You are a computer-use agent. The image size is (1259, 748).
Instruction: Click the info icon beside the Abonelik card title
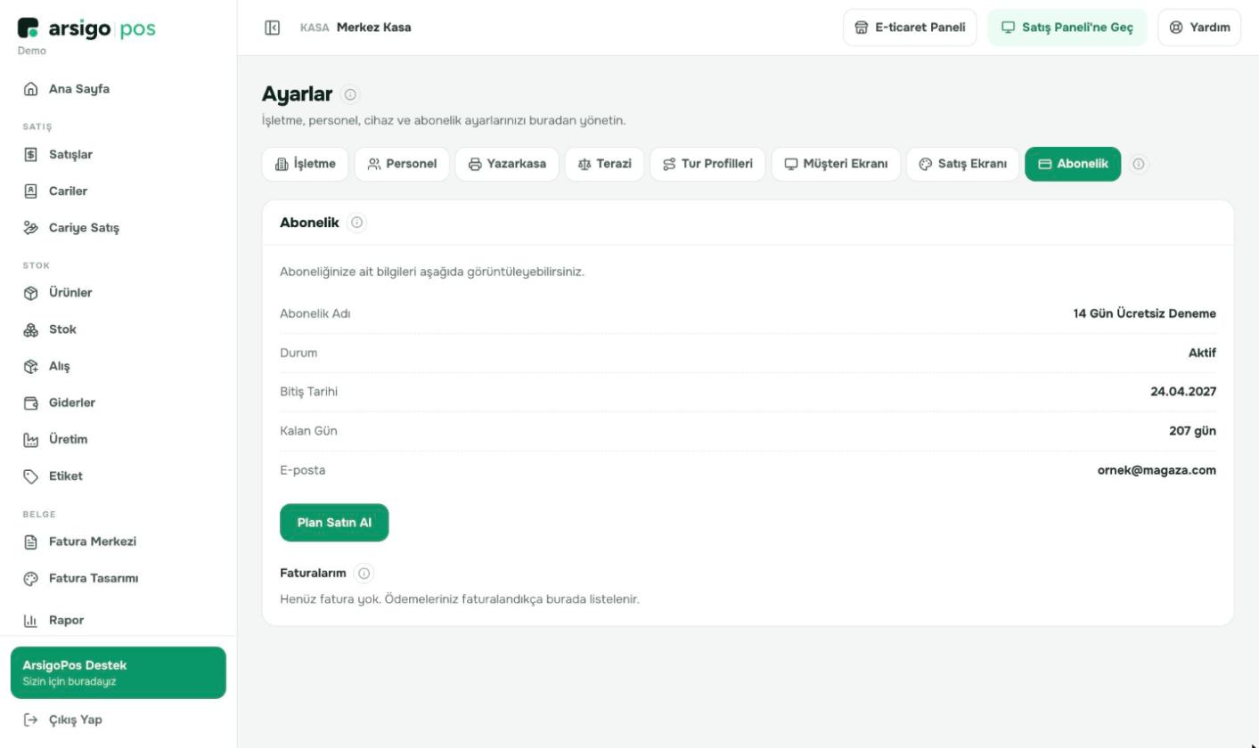(x=357, y=223)
